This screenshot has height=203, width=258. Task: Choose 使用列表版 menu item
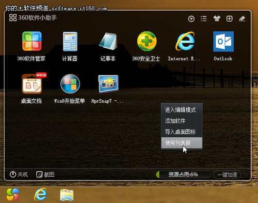click(x=182, y=143)
